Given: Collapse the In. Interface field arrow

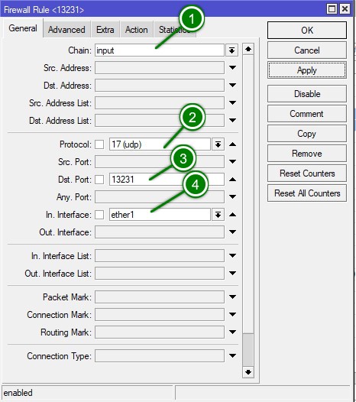Looking at the screenshot, I should coord(232,215).
